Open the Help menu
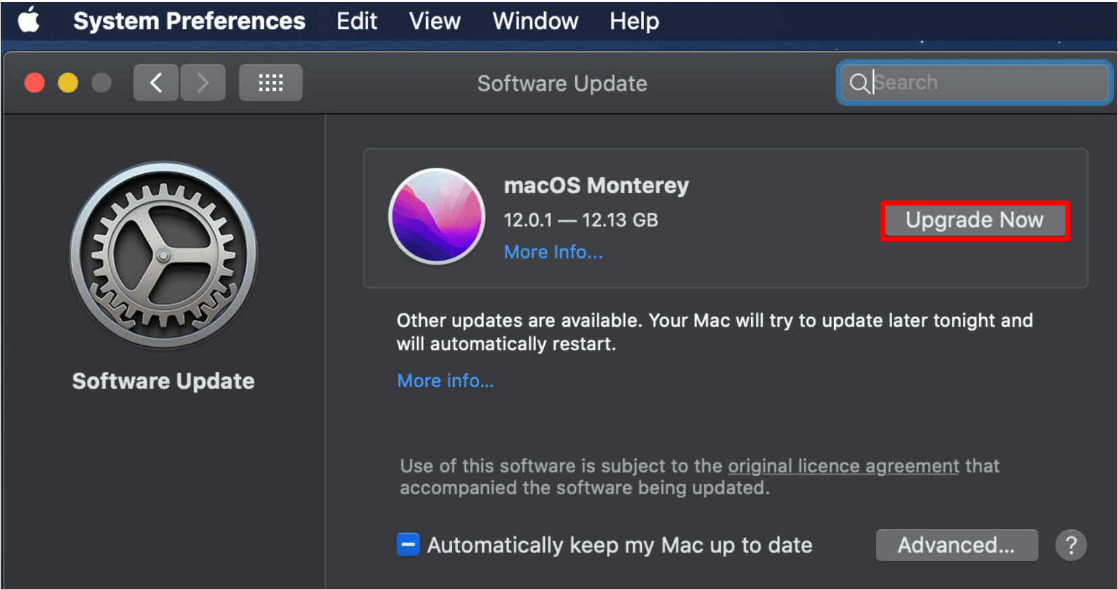 (x=635, y=21)
